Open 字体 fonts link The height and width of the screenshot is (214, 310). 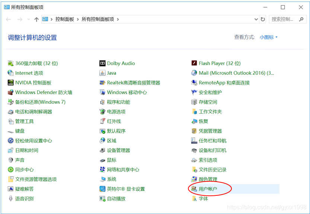[204, 199]
